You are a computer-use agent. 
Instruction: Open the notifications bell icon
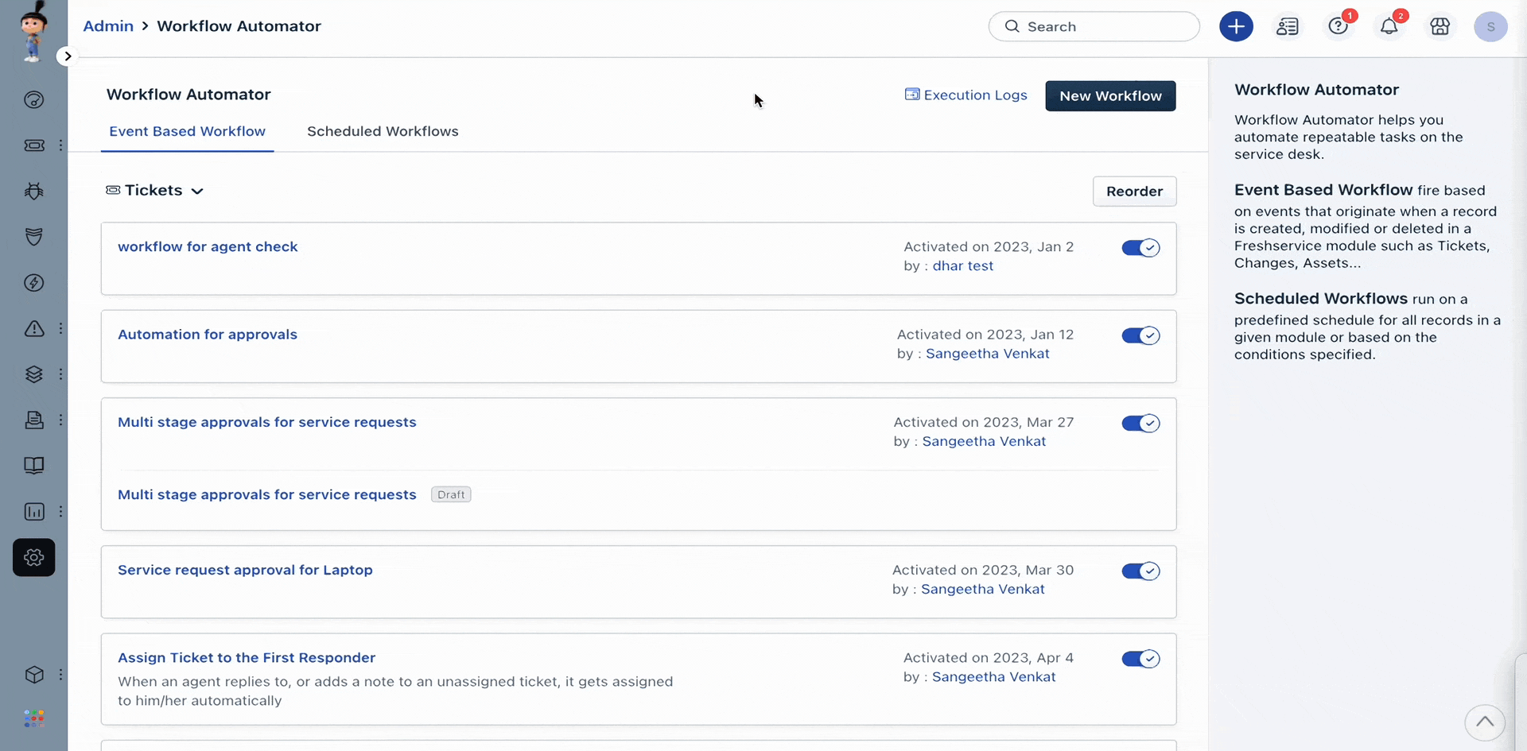coord(1389,26)
